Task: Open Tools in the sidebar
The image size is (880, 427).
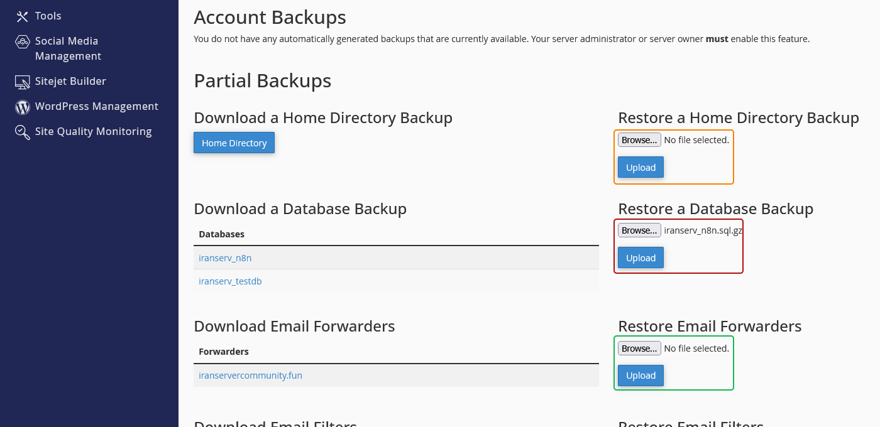Action: coord(48,16)
